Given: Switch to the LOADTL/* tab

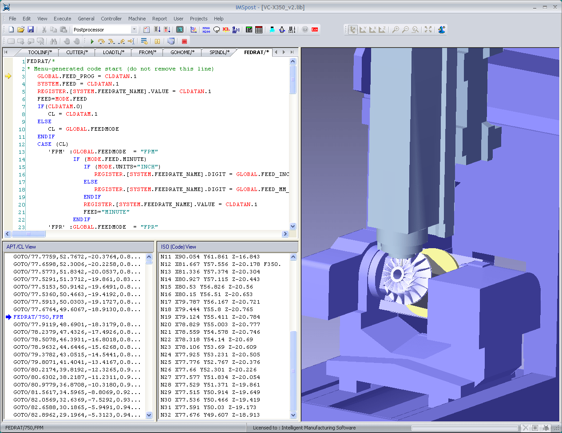Looking at the screenshot, I should coord(114,52).
